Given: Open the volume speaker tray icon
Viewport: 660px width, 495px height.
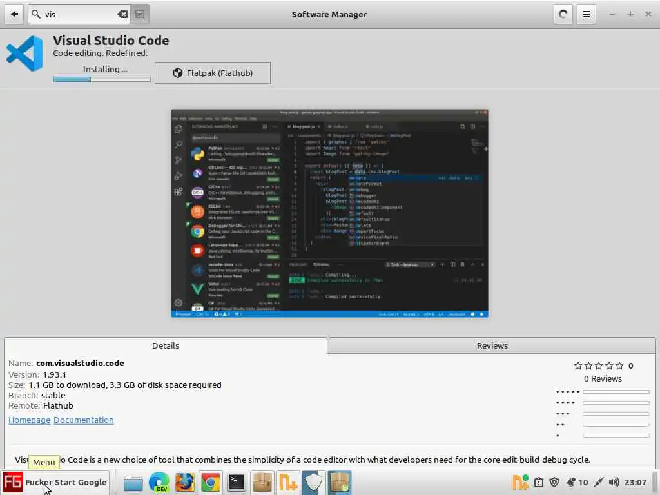Looking at the screenshot, I should (614, 482).
